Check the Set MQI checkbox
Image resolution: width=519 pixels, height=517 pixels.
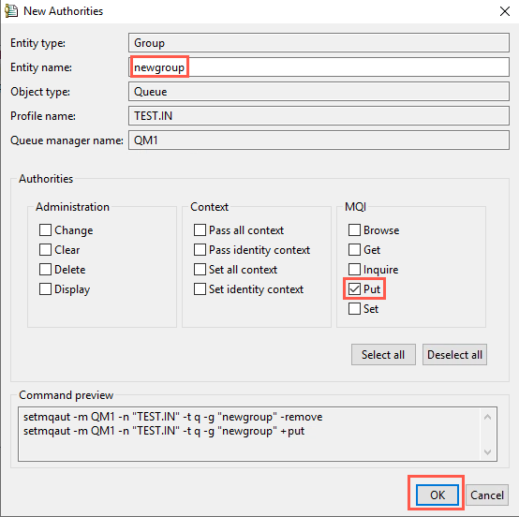tap(354, 309)
